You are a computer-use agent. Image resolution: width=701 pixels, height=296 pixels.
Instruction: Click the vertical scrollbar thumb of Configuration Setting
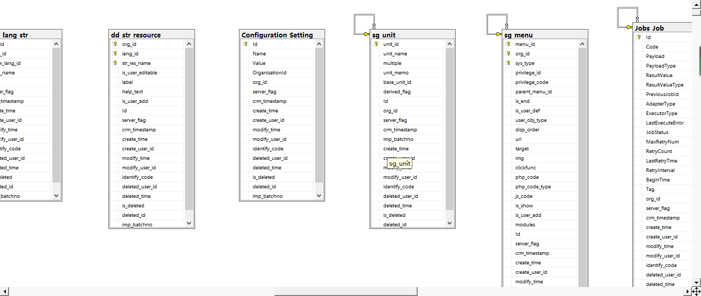319,116
